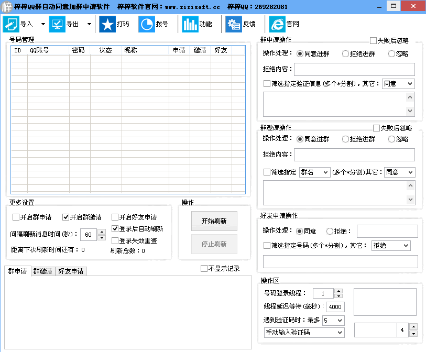The image size is (426, 352).
Task: Click the 昵称 column header
Action: tap(145, 50)
